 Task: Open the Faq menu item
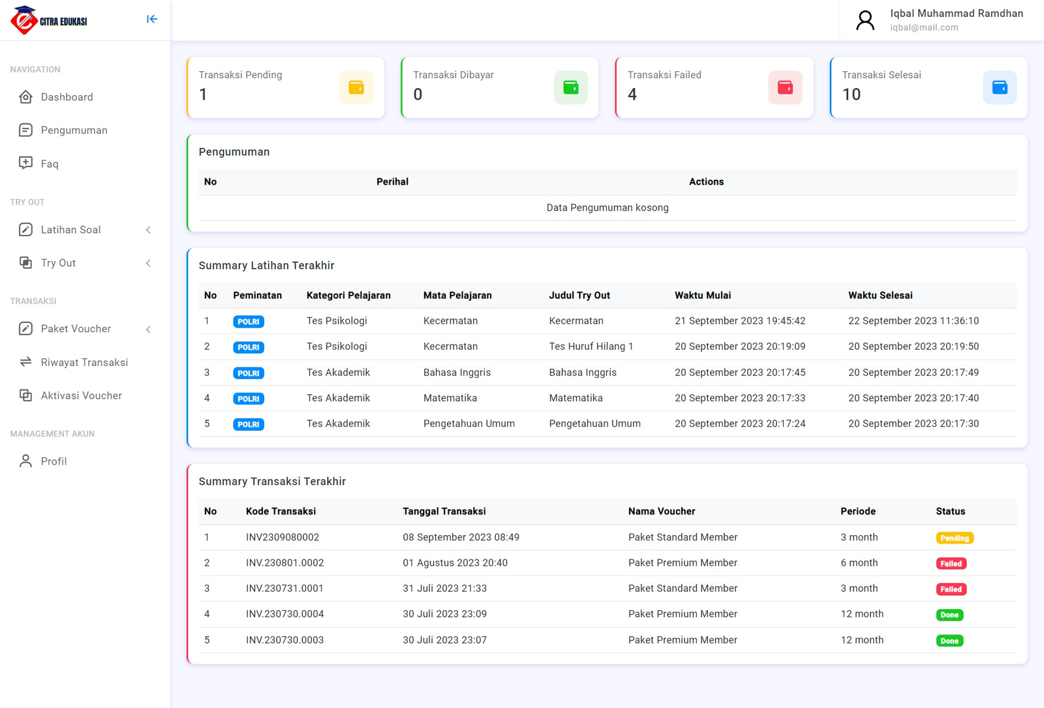[x=50, y=164]
